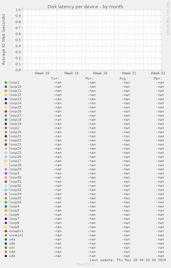Image resolution: width=171 pixels, height=268 pixels.
Task: Click the 'loop5' legend label
Action: (14, 211)
